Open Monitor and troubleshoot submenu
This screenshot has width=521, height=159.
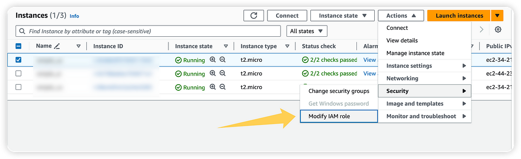point(425,116)
